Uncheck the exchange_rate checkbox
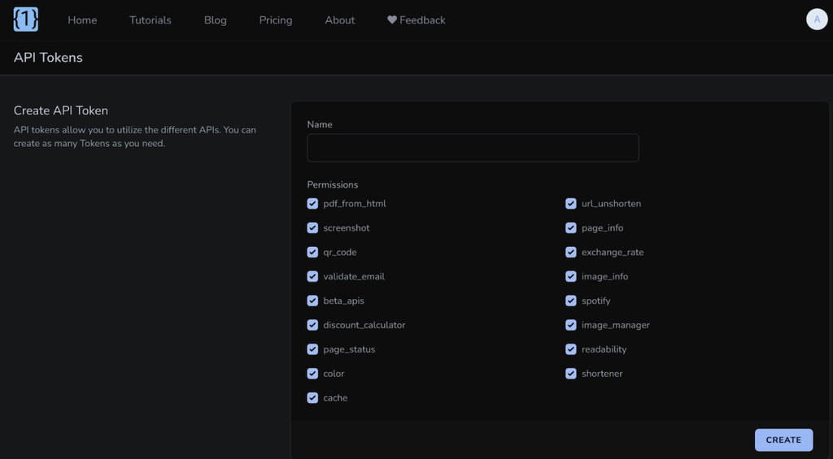The width and height of the screenshot is (833, 459). point(571,253)
